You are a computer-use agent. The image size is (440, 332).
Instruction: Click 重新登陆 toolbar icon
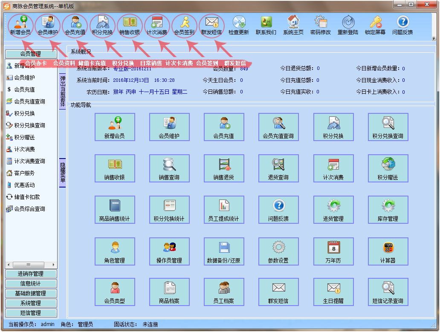point(348,25)
